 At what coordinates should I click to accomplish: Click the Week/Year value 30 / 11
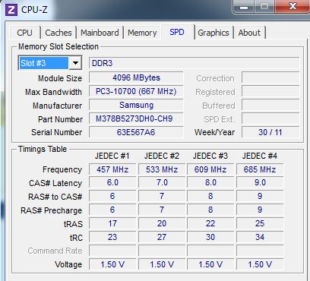270,132
